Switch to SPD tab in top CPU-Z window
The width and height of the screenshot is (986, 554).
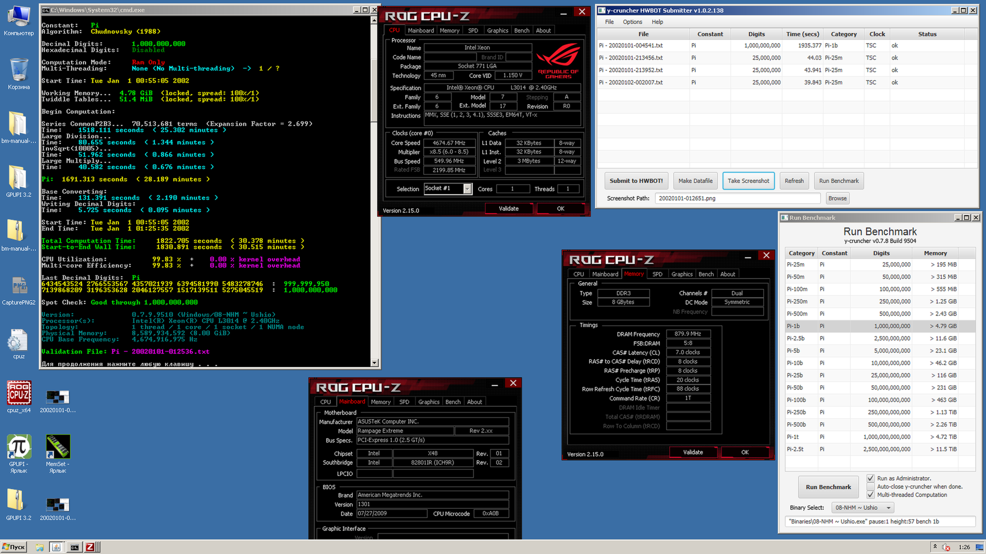(473, 30)
